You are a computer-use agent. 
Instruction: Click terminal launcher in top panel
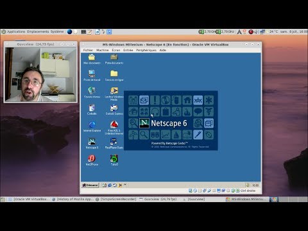pos(83,32)
